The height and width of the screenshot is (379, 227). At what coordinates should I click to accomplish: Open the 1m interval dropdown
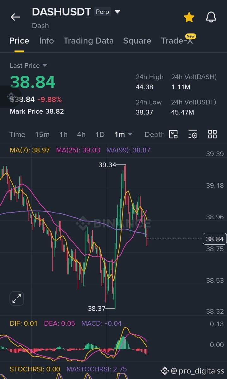123,134
